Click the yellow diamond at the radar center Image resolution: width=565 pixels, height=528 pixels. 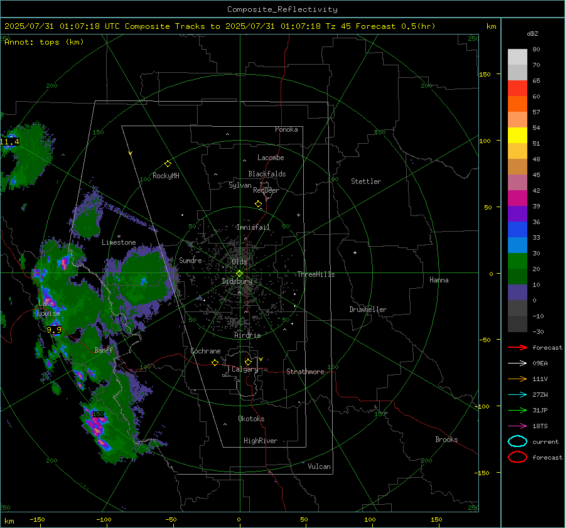click(239, 274)
